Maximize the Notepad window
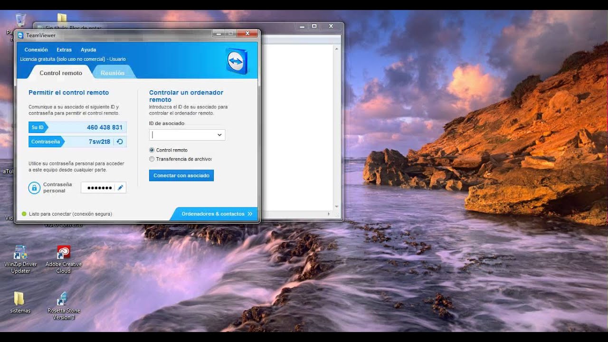Image resolution: width=608 pixels, height=342 pixels. point(314,27)
